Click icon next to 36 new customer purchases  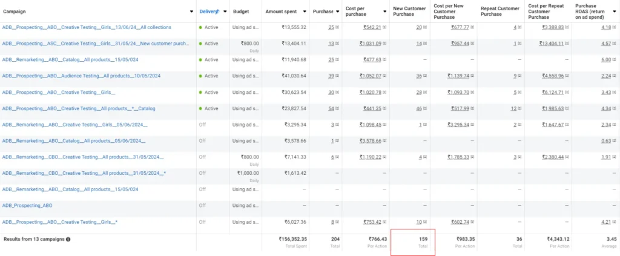coord(425,76)
